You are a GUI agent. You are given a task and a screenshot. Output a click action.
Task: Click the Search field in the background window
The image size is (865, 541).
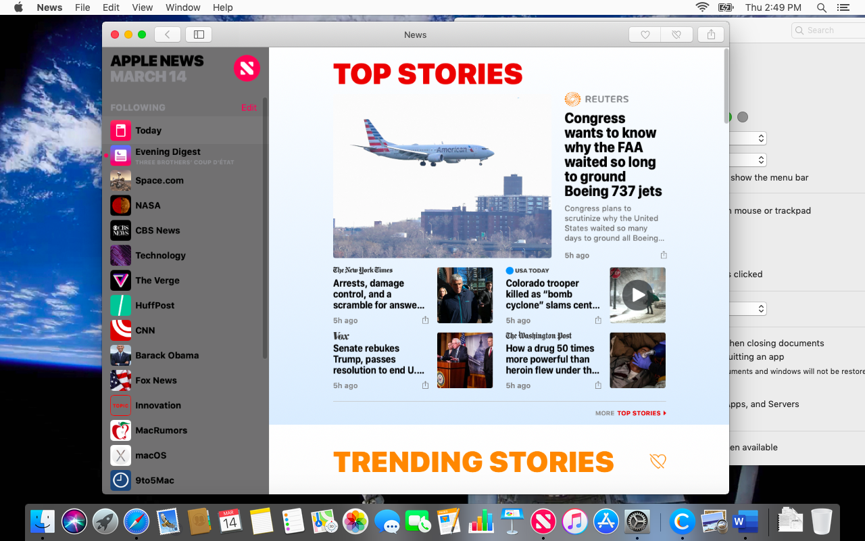click(828, 30)
